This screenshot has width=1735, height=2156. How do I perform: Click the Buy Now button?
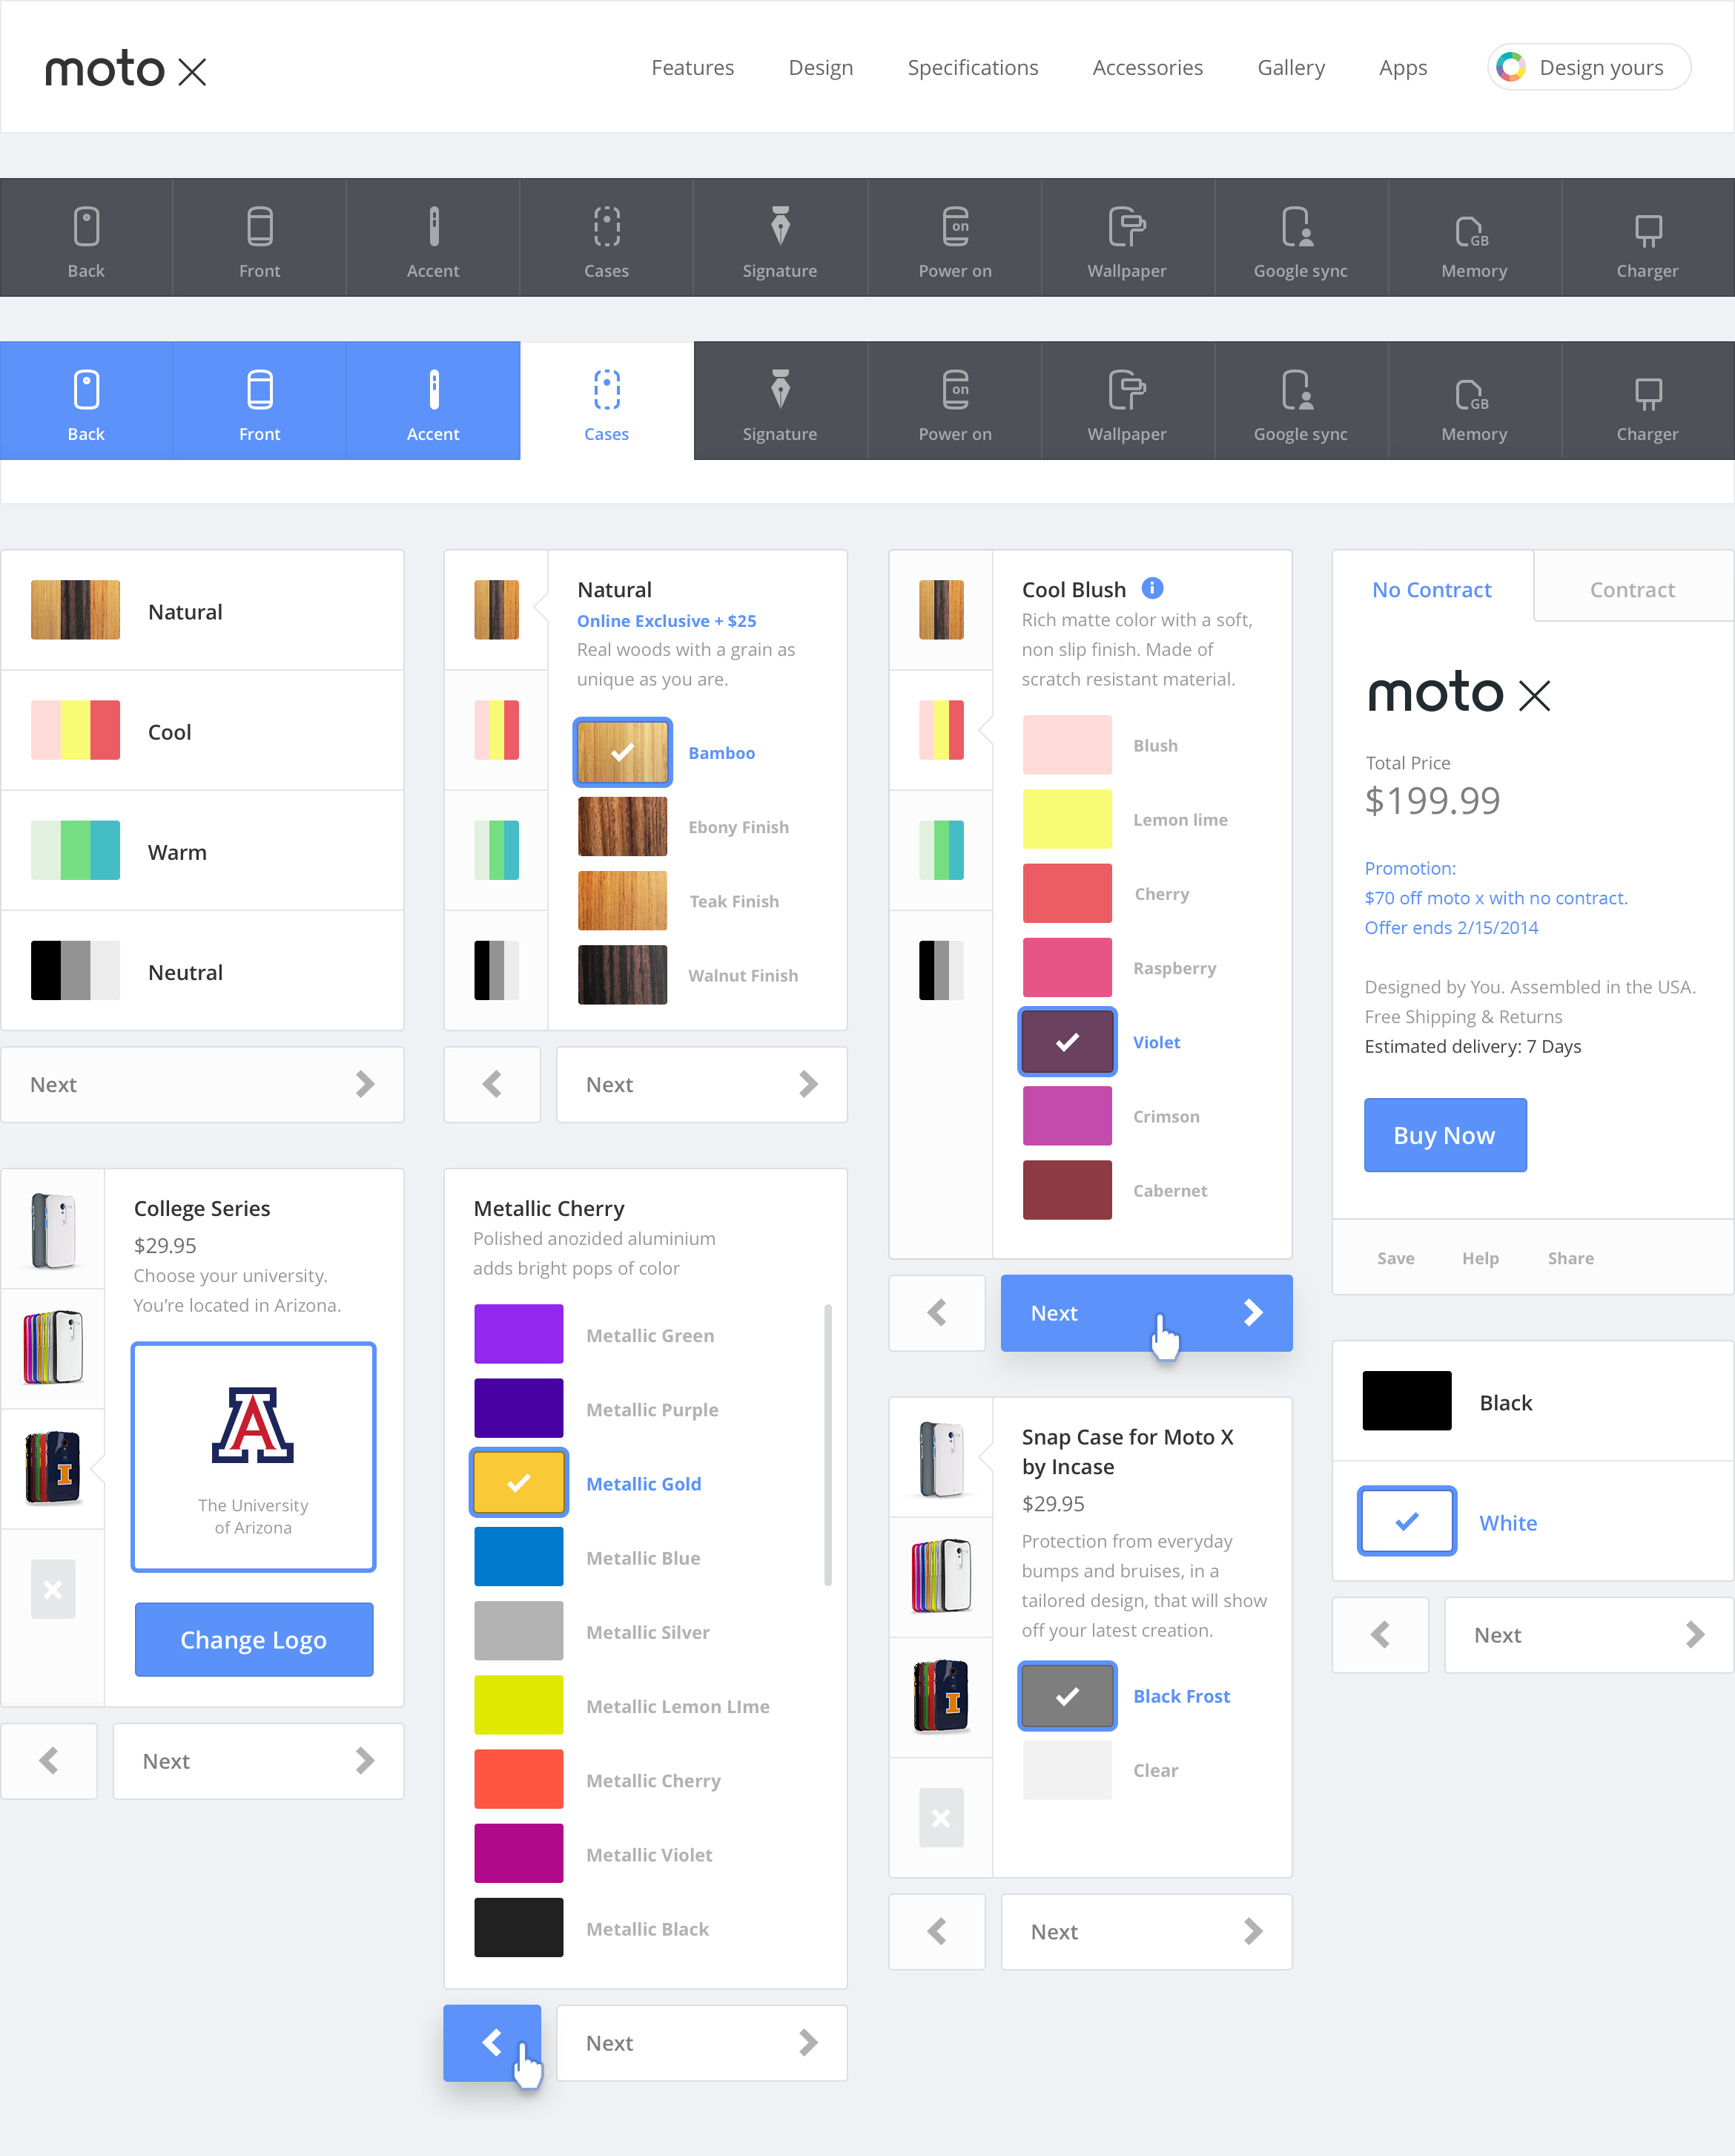pyautogui.click(x=1445, y=1135)
